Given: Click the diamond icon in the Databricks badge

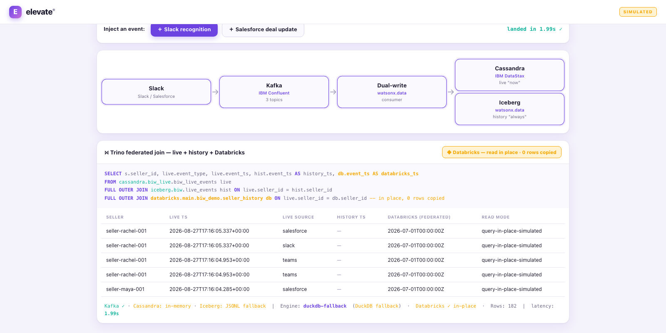Looking at the screenshot, I should coord(449,152).
